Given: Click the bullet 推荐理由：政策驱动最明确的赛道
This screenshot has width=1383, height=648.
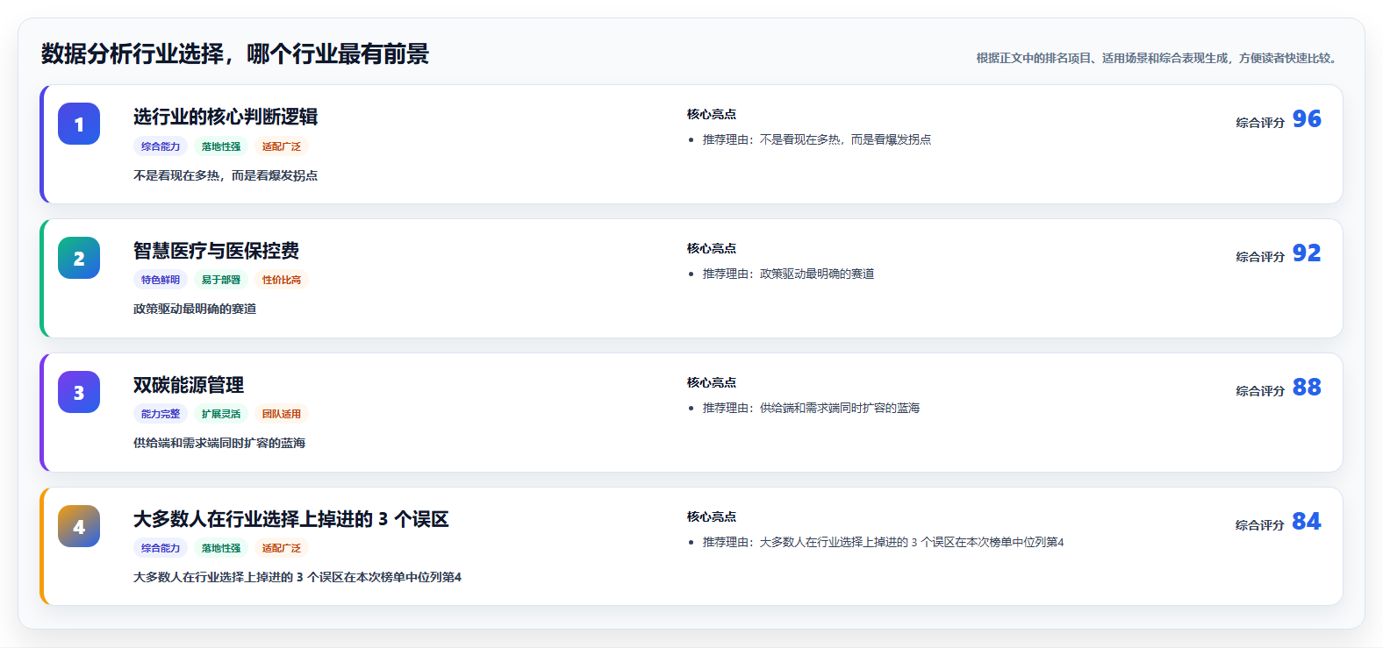Looking at the screenshot, I should pos(788,274).
